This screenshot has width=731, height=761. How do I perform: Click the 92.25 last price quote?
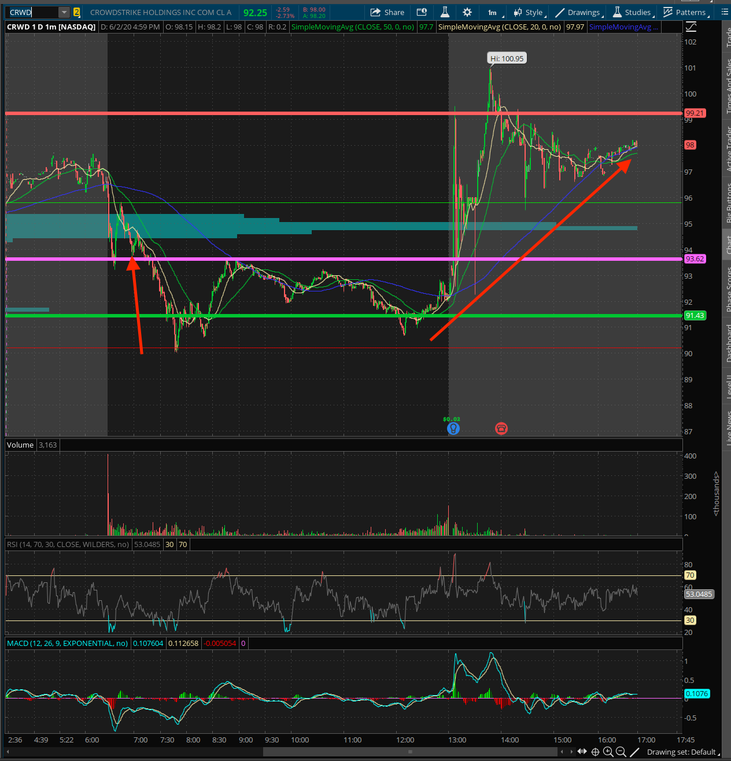tap(255, 12)
